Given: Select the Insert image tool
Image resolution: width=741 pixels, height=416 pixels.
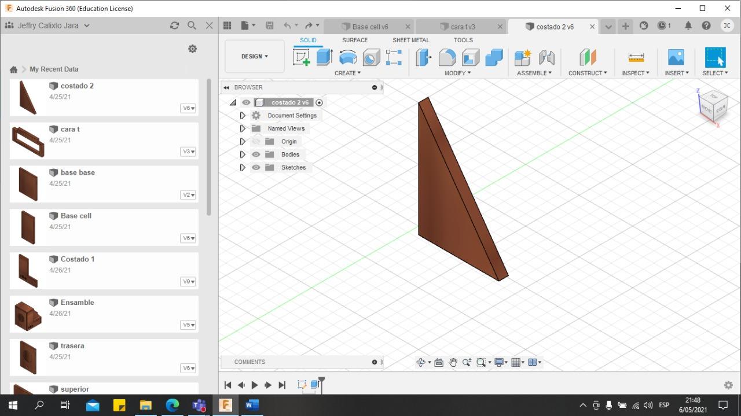Looking at the screenshot, I should pos(676,57).
